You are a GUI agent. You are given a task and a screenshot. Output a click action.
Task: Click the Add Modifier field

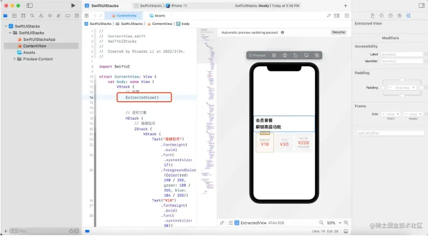(x=390, y=133)
